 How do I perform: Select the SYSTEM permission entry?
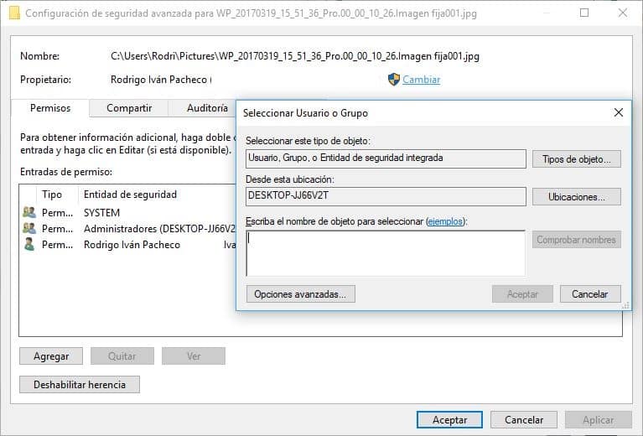tap(128, 212)
